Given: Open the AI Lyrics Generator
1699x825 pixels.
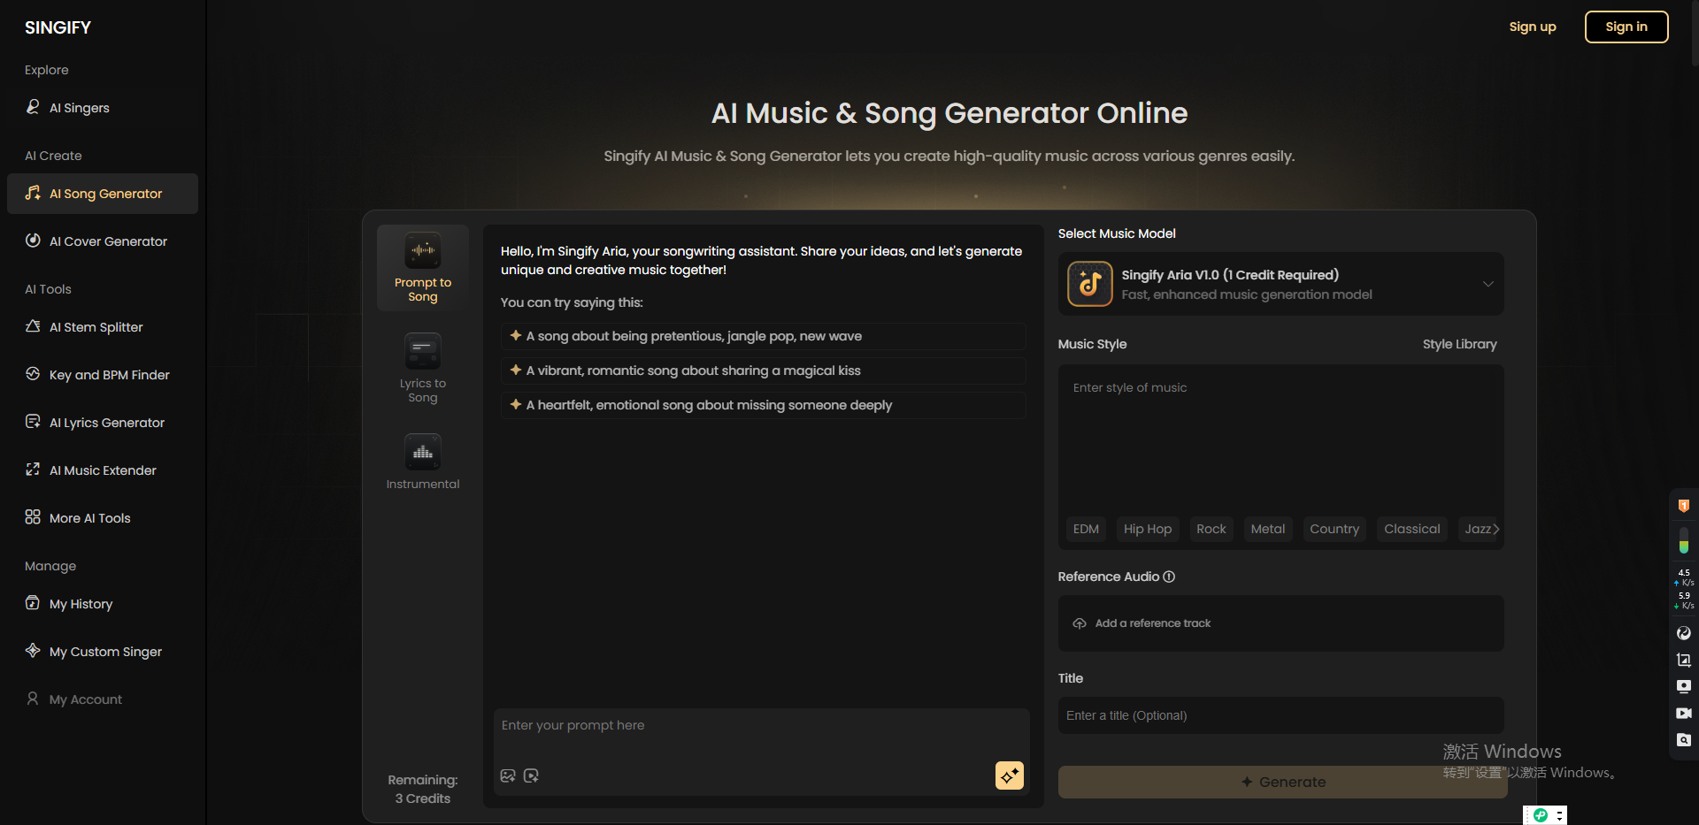Looking at the screenshot, I should pos(106,422).
